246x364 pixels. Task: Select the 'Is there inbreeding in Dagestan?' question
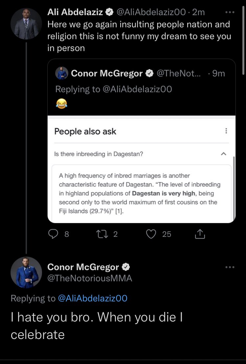click(x=99, y=154)
